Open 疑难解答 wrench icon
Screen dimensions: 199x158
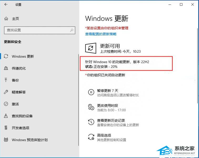[6, 92]
